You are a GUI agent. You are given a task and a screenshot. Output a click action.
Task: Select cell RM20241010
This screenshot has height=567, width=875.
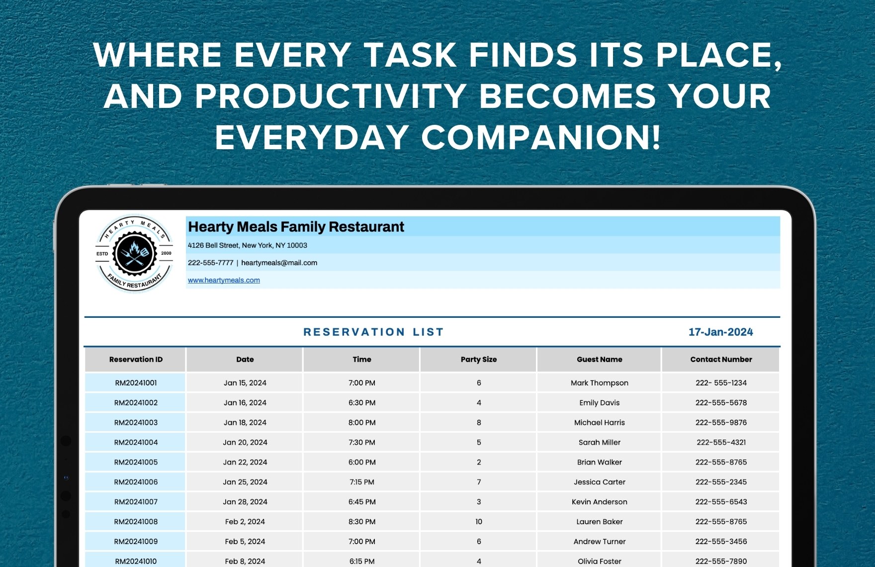click(136, 561)
